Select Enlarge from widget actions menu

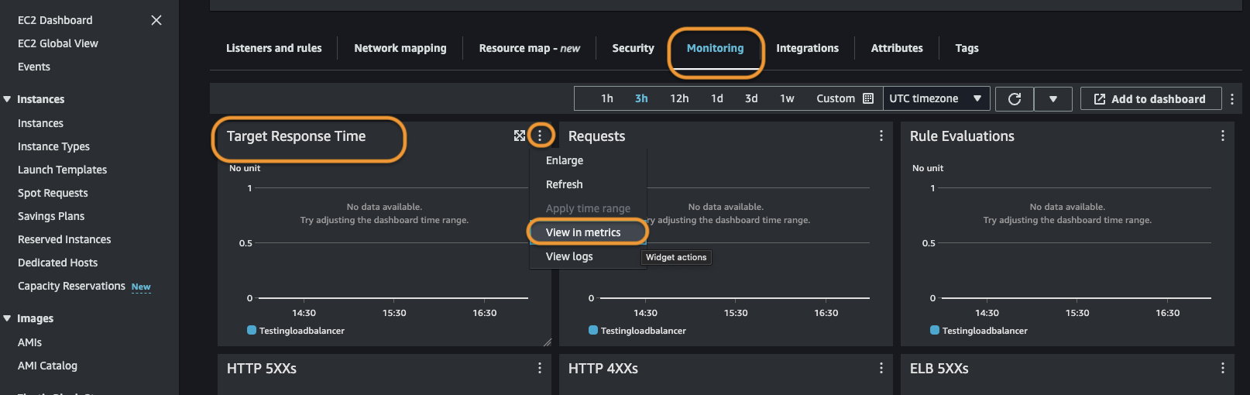click(565, 160)
